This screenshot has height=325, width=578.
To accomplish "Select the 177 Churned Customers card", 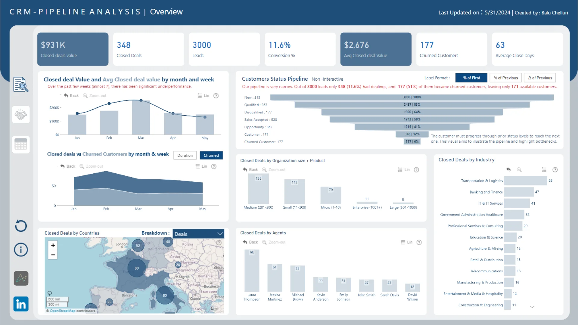I will click(452, 49).
